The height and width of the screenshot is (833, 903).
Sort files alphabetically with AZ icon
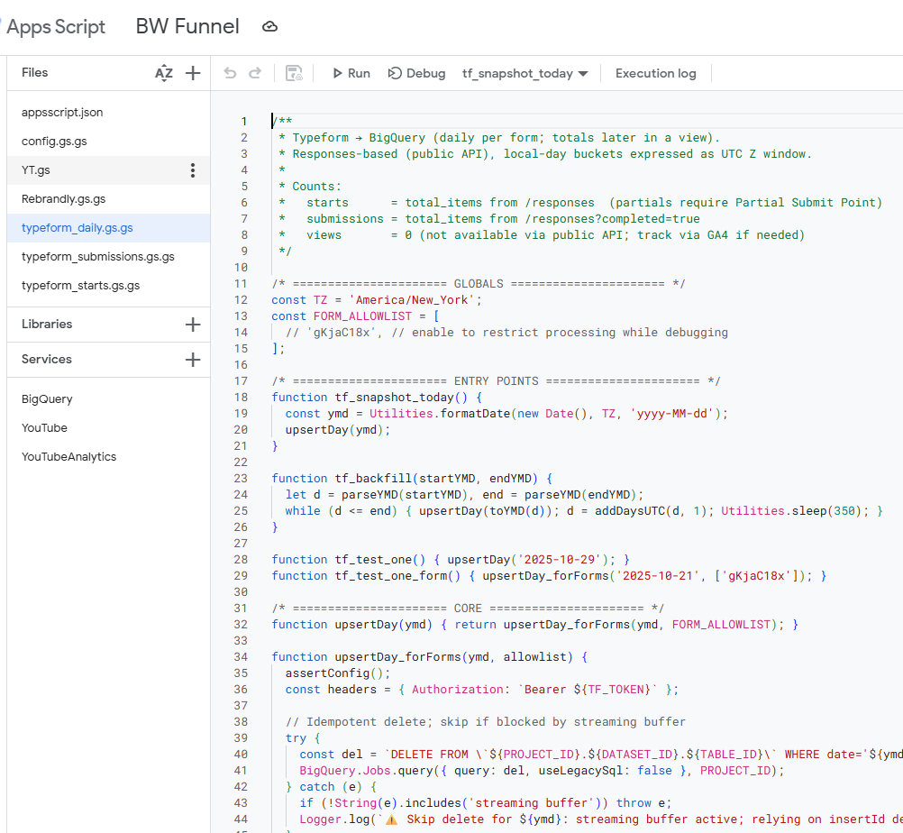[x=164, y=73]
